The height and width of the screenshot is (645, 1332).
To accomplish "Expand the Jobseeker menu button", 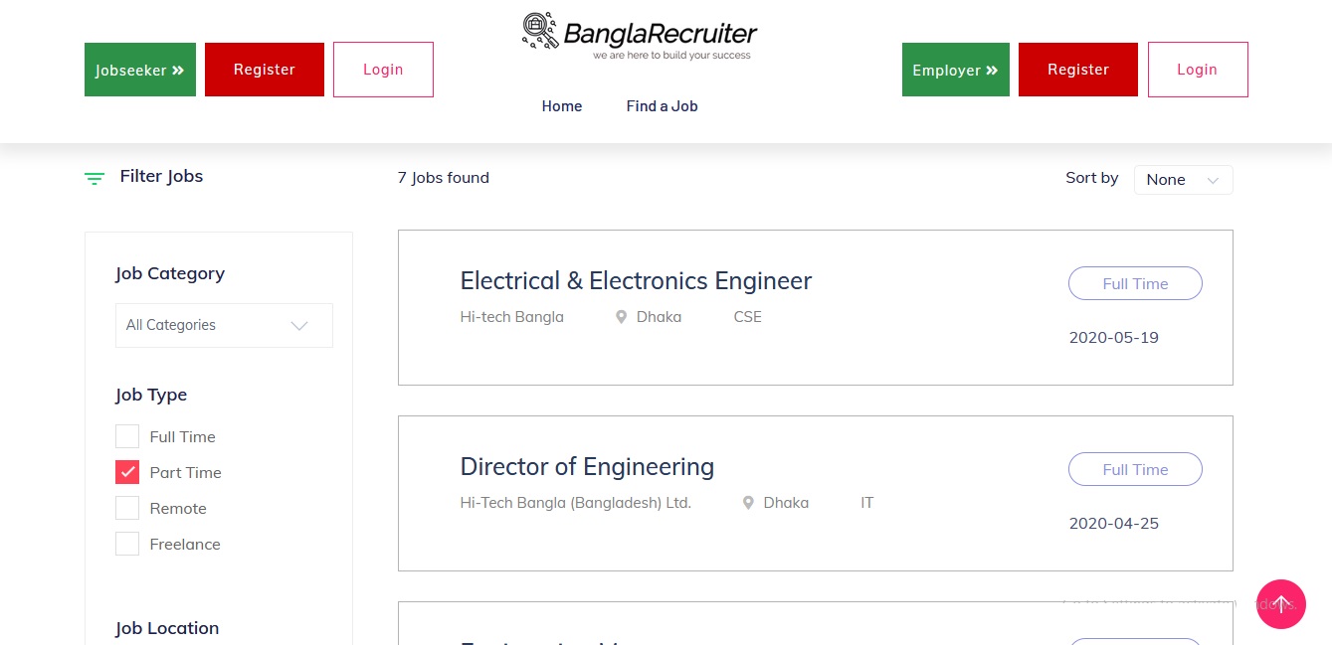I will (140, 70).
